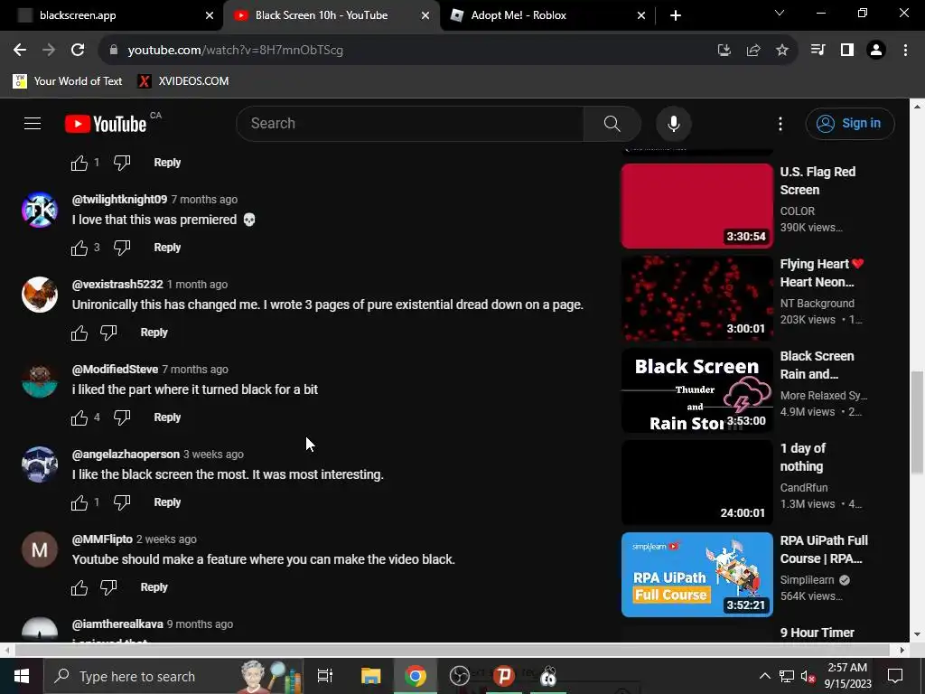Dislike the @angelazhaoperson comment
This screenshot has height=694, width=925.
[122, 502]
